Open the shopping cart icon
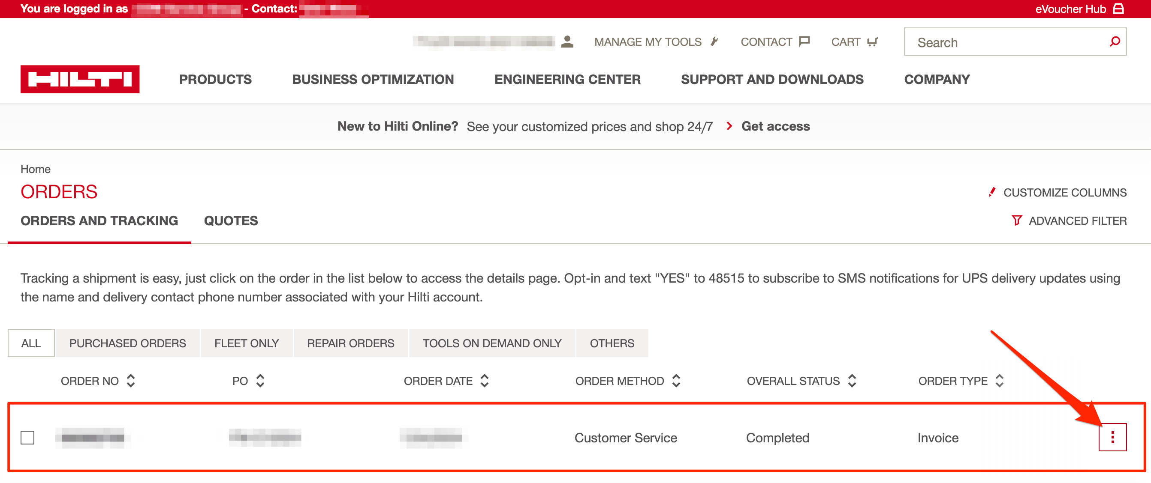 (x=872, y=42)
